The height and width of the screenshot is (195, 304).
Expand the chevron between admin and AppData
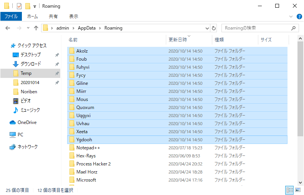click(x=73, y=28)
